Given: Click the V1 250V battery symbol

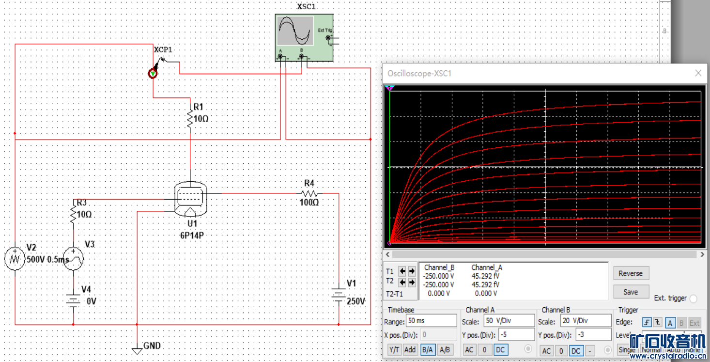Looking at the screenshot, I should point(339,294).
